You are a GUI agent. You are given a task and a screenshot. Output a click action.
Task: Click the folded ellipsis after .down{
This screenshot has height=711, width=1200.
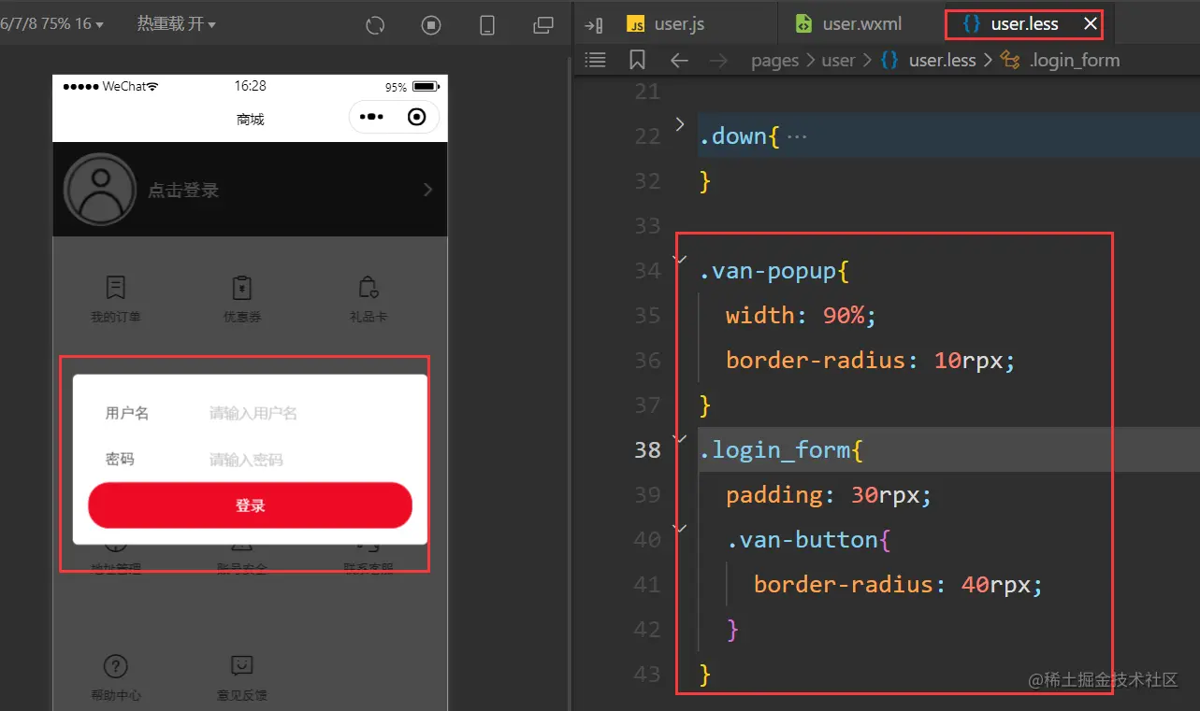[796, 136]
